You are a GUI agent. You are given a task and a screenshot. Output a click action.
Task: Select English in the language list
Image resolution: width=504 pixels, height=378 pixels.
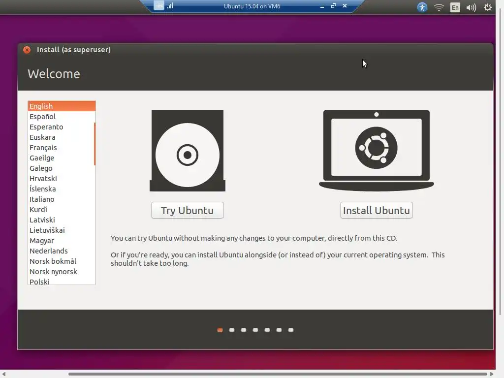61,106
